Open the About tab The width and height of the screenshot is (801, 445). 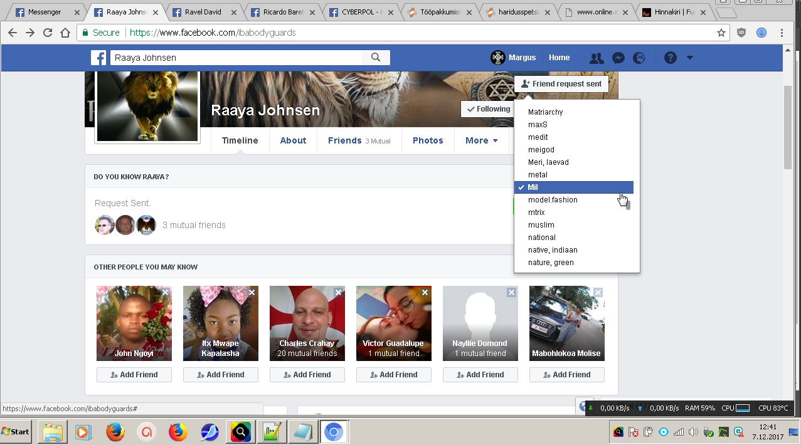click(x=293, y=140)
